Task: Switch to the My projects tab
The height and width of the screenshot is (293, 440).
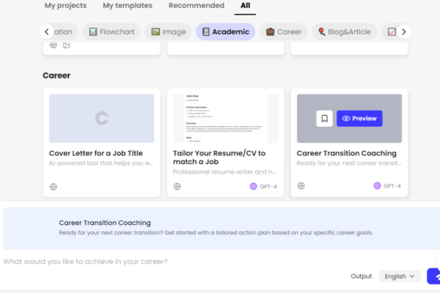Action: (65, 6)
